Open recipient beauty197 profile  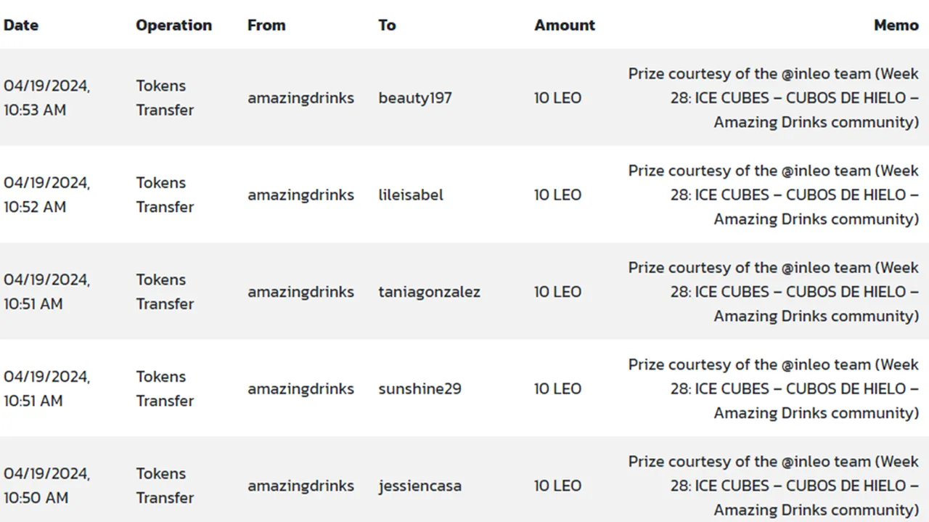coord(415,98)
